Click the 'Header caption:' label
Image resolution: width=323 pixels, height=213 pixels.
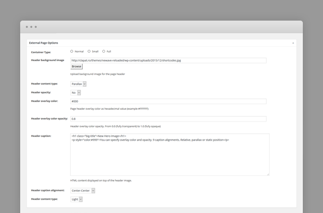(x=41, y=136)
